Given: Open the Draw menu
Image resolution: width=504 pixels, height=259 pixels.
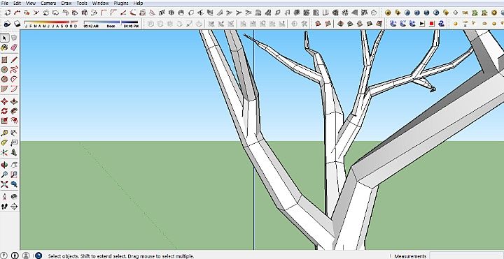Looking at the screenshot, I should [66, 3].
